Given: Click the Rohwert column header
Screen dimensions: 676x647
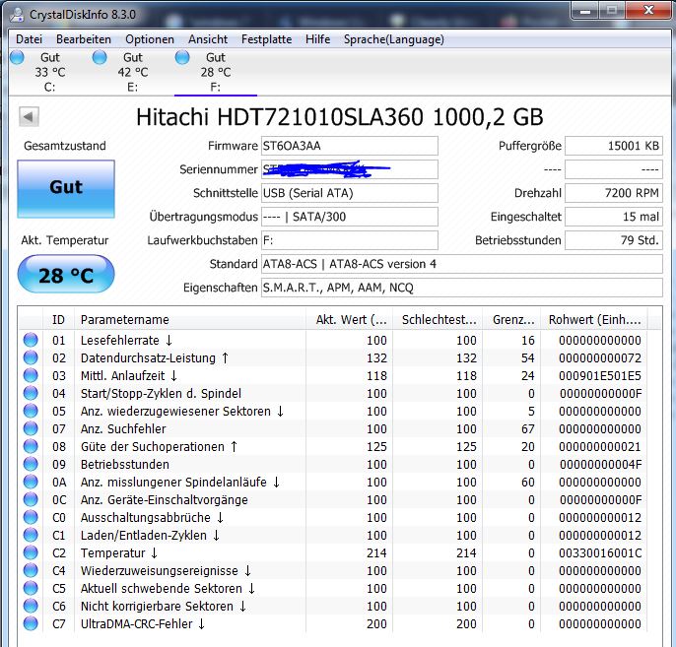Looking at the screenshot, I should click(x=594, y=320).
